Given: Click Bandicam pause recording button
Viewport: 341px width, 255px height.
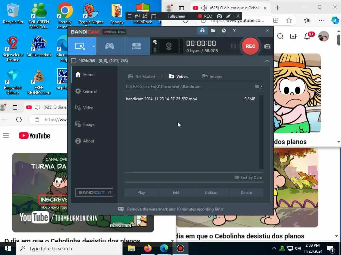Looking at the screenshot, I should (233, 46).
